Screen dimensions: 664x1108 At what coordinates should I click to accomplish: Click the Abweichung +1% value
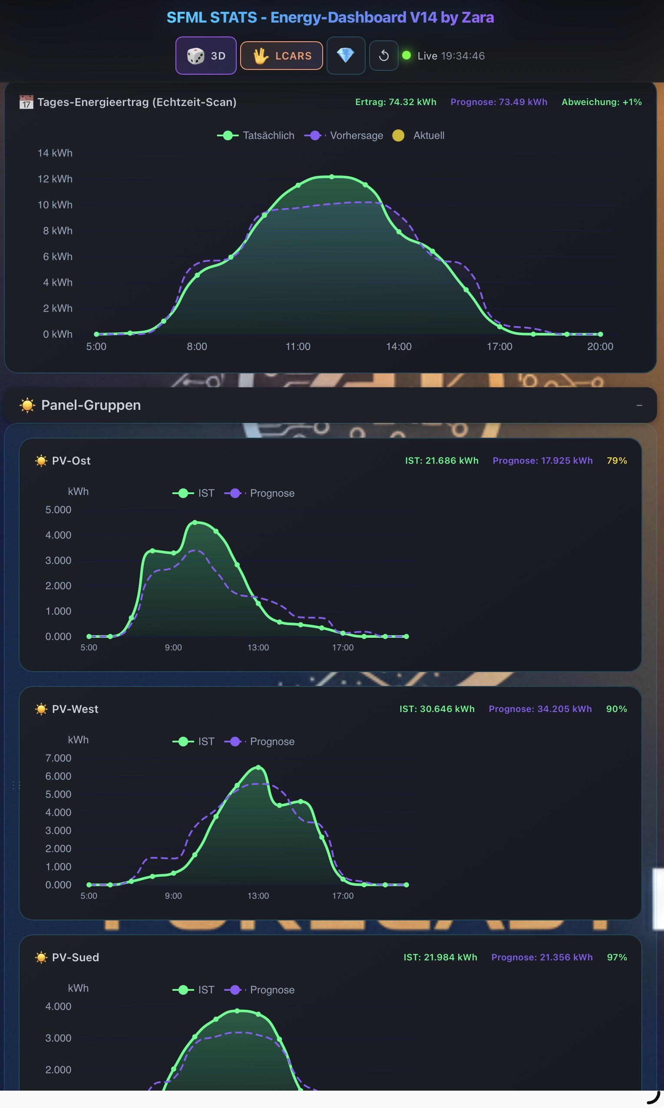tap(601, 102)
